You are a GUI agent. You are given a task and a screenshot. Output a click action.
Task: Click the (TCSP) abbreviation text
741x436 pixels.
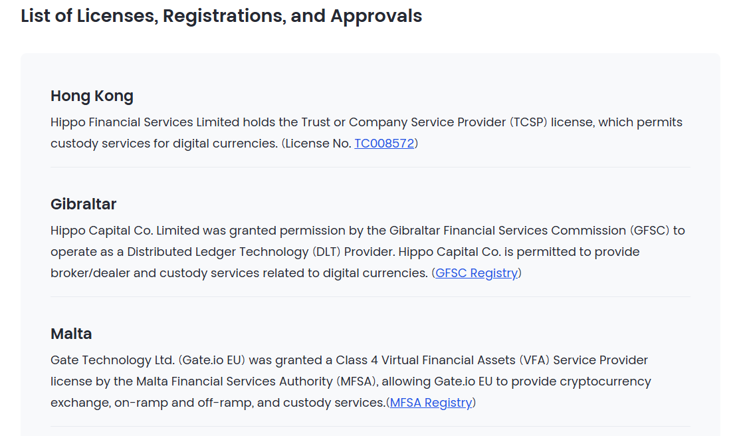(x=528, y=122)
